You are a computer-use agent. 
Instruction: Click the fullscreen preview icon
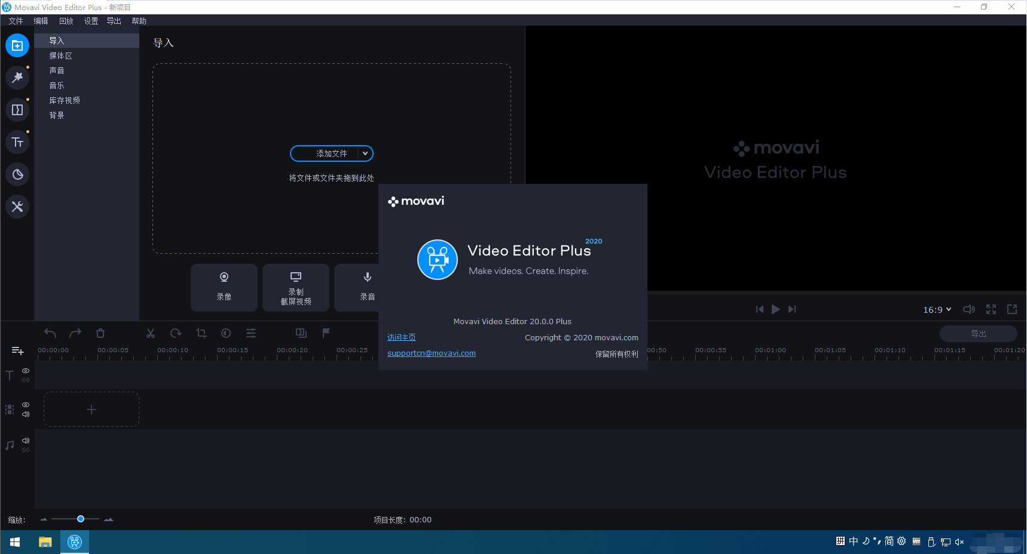tap(991, 309)
